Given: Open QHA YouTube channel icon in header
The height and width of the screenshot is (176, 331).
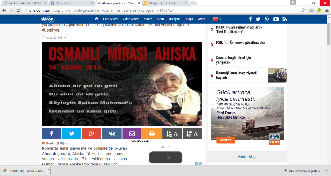Looking at the screenshot, I should [276, 19].
